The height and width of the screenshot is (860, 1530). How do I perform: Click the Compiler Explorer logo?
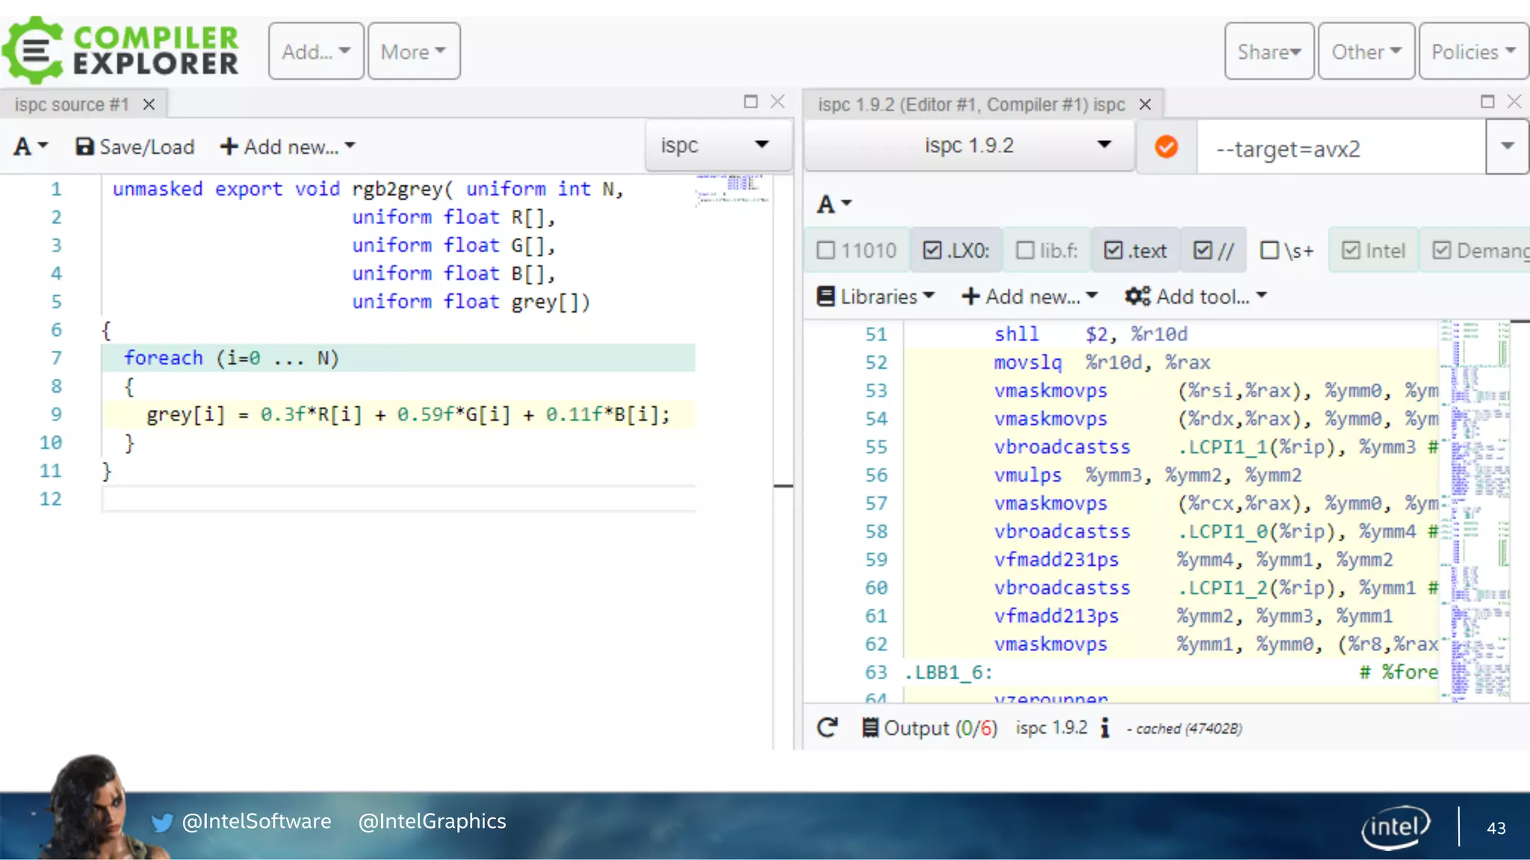tap(121, 50)
